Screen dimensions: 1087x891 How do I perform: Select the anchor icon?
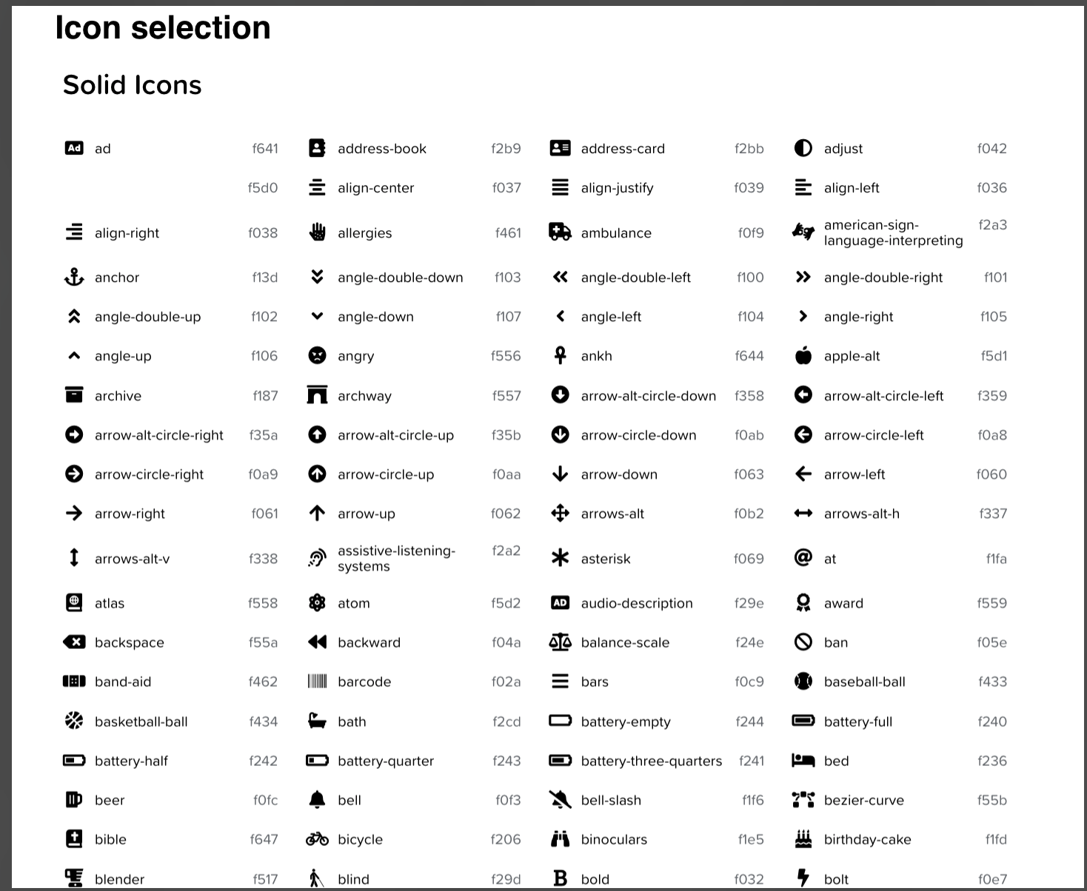click(x=74, y=278)
